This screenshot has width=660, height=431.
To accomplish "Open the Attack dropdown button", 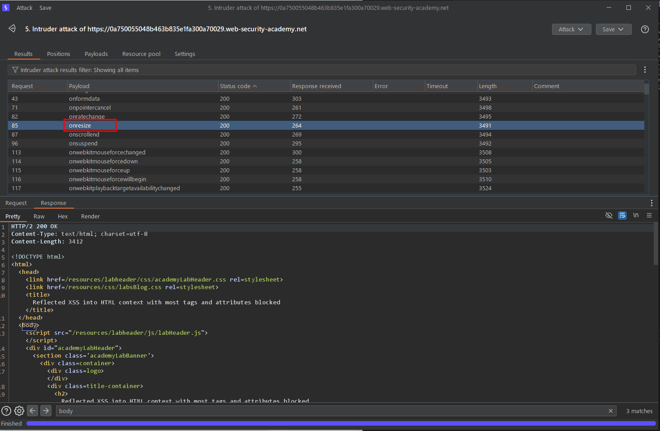I will tap(571, 29).
